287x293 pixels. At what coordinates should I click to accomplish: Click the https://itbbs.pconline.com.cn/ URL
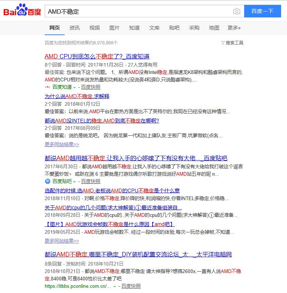78,286
